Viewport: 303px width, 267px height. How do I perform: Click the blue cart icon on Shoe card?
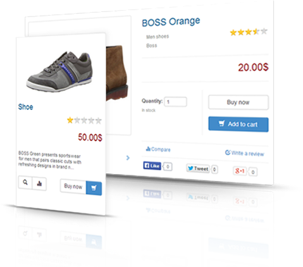click(x=94, y=188)
